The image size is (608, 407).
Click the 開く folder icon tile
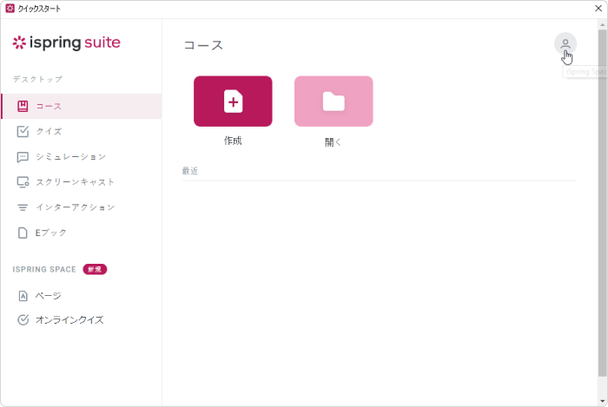pyautogui.click(x=334, y=101)
